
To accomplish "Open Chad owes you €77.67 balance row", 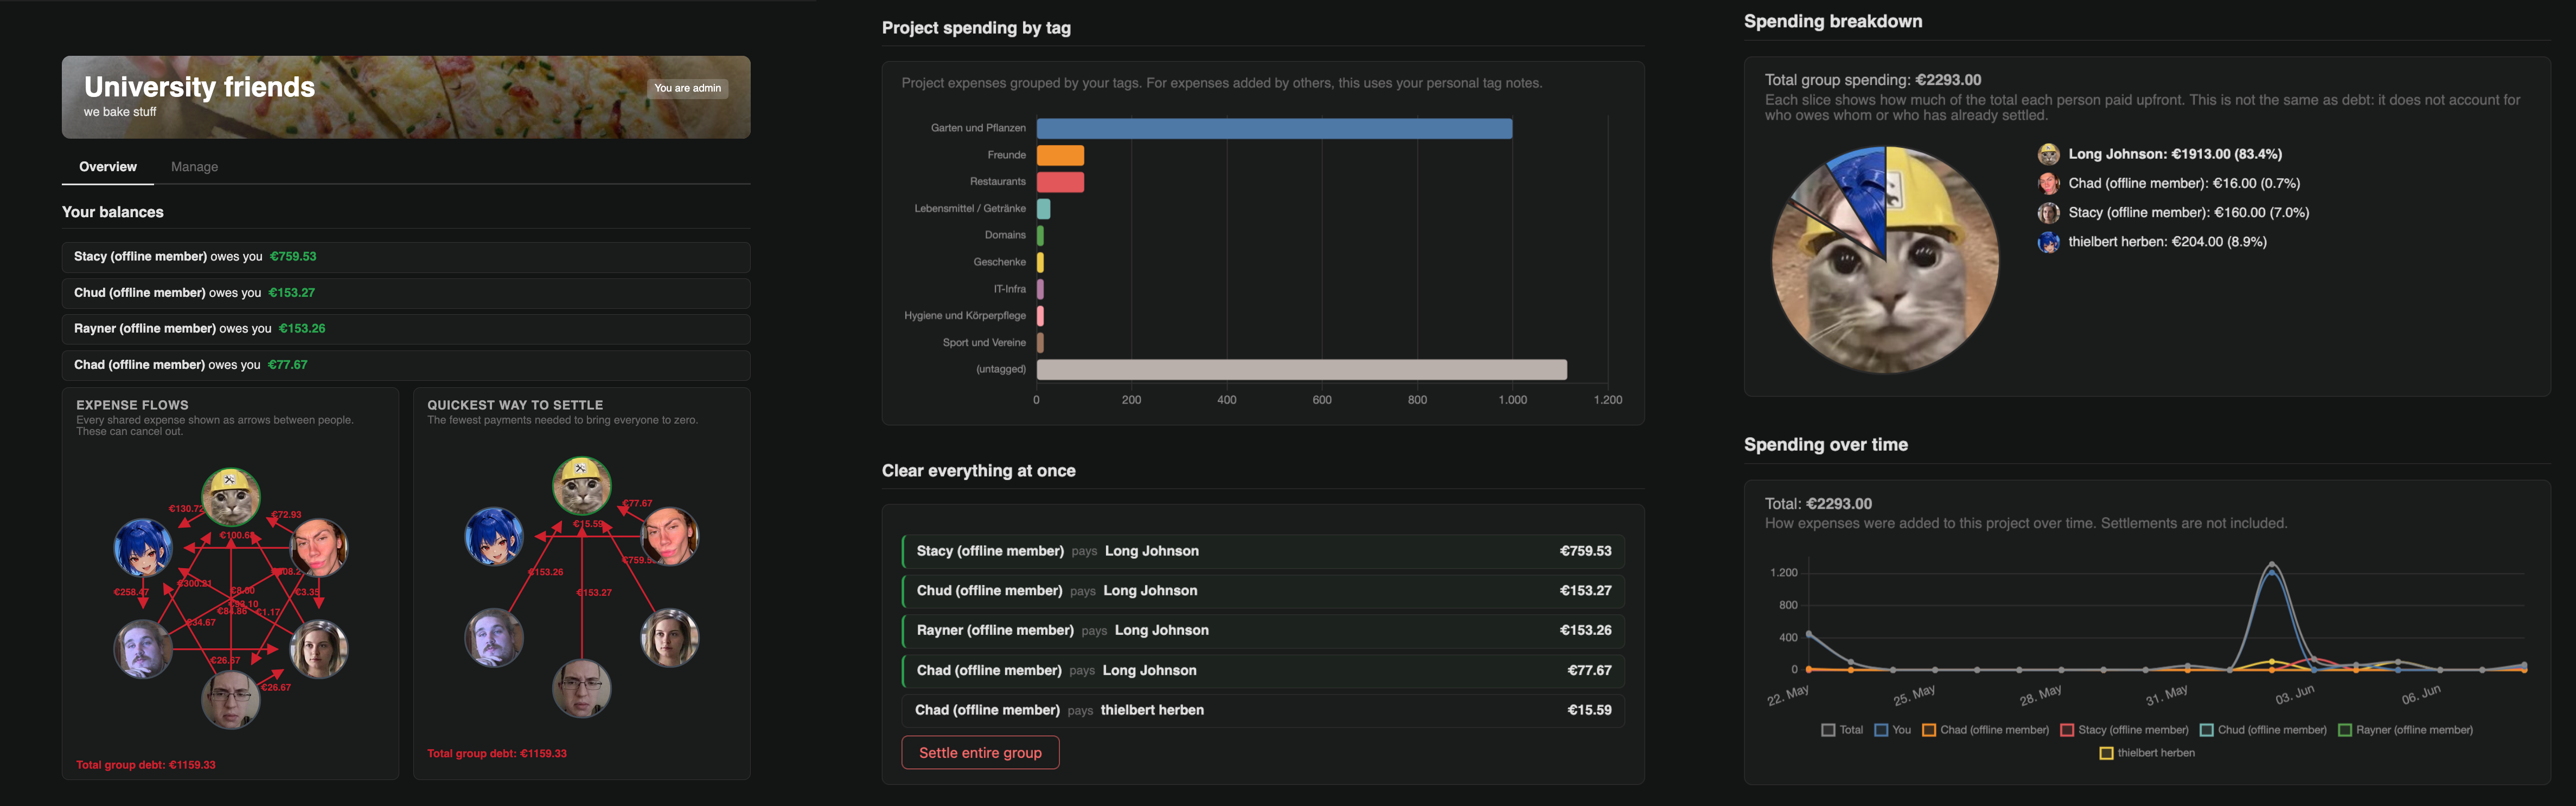I will click(x=406, y=365).
